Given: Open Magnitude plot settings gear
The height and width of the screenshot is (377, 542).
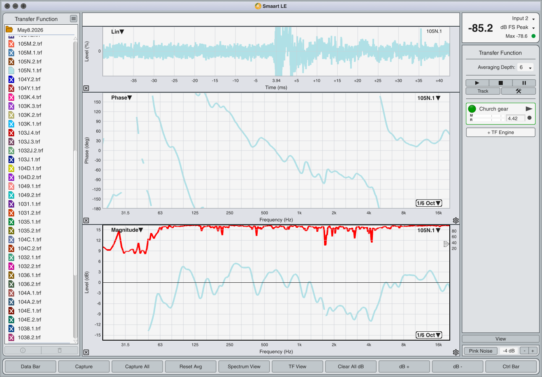Looking at the screenshot, I should (x=456, y=352).
